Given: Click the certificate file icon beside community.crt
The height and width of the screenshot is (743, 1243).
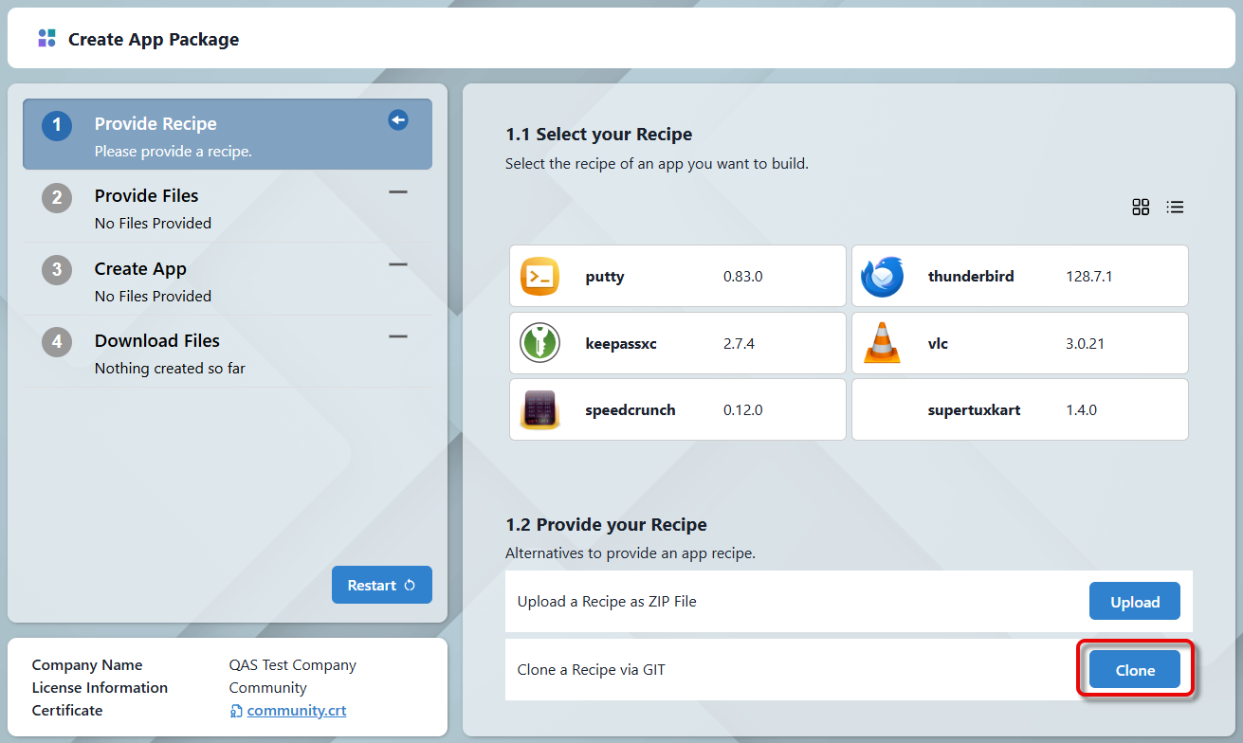Looking at the screenshot, I should coord(236,711).
